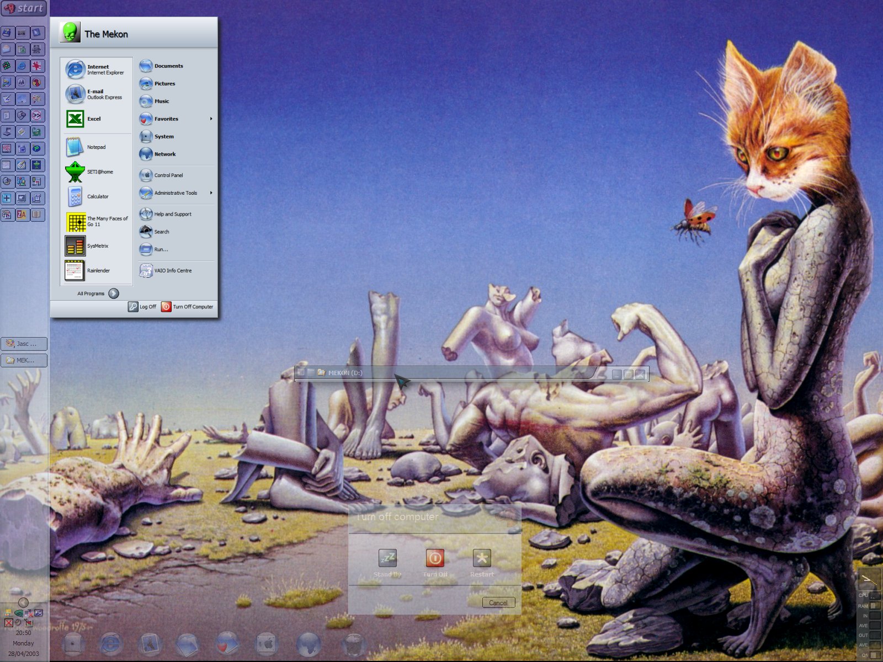Open dock globe network icon
The height and width of the screenshot is (662, 883).
click(x=308, y=644)
